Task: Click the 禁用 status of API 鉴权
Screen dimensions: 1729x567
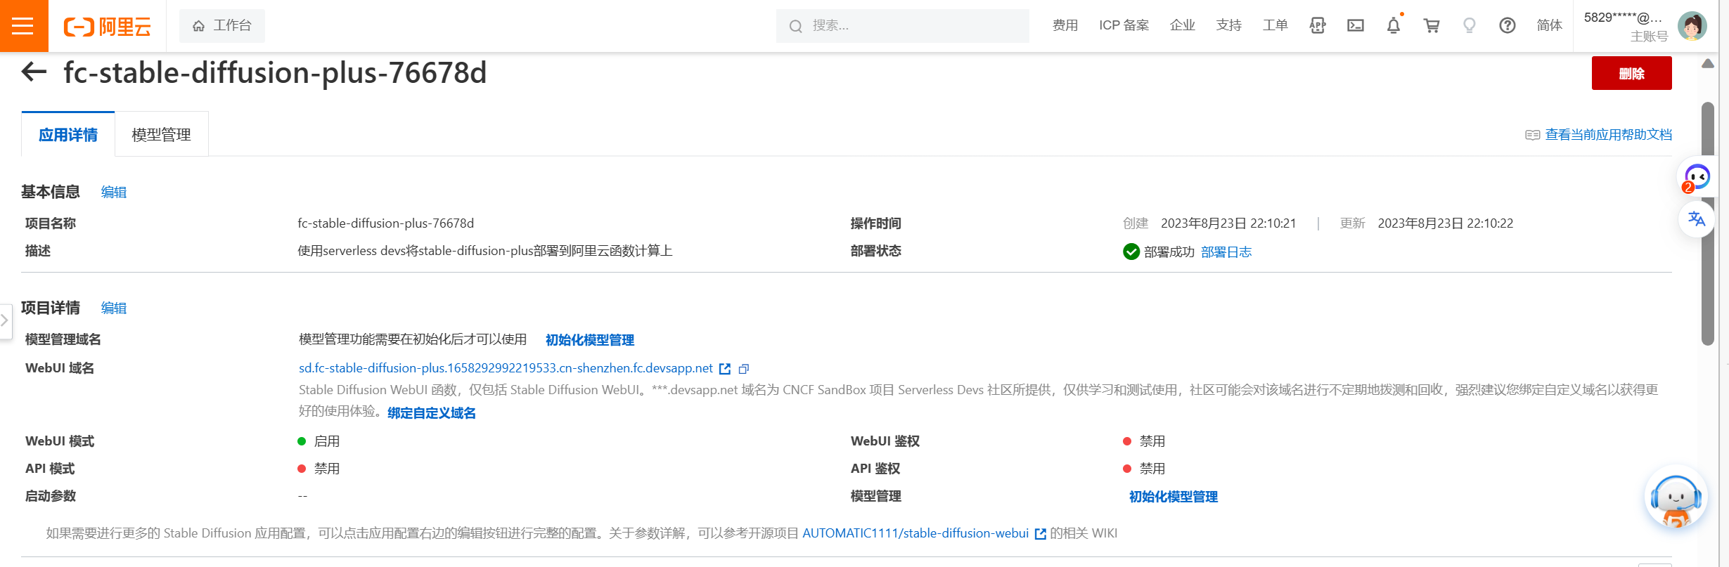Action: pos(1152,469)
